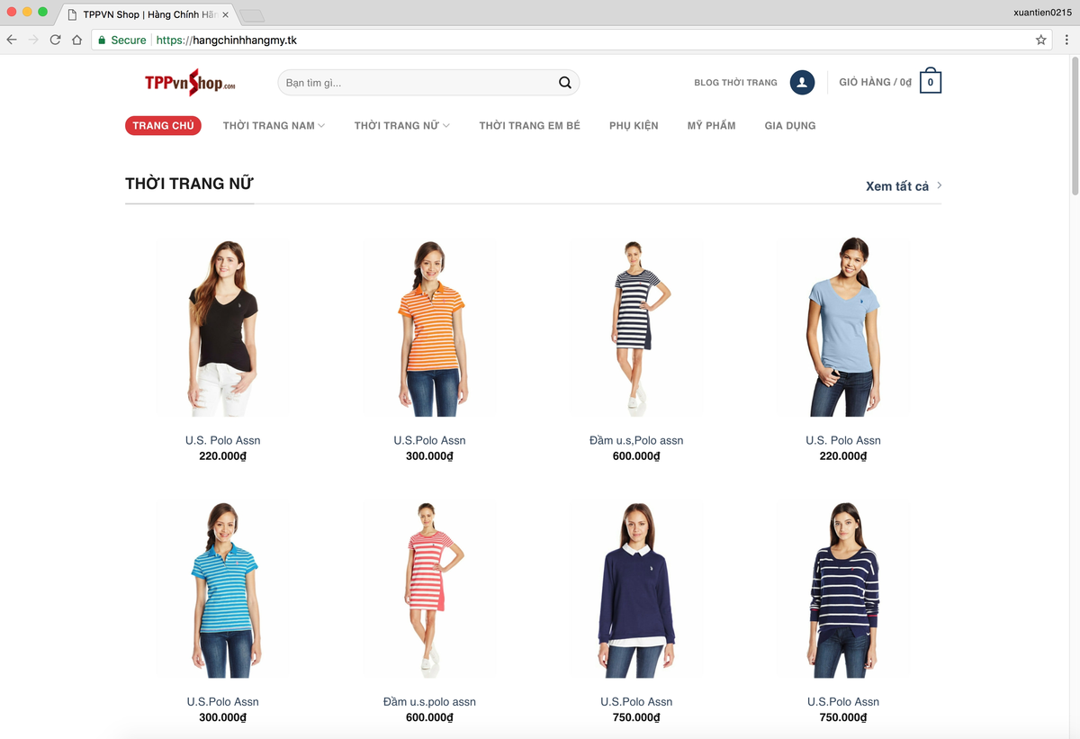Click 600.000₫ price of navy dress
The width and height of the screenshot is (1080, 739).
tap(636, 456)
